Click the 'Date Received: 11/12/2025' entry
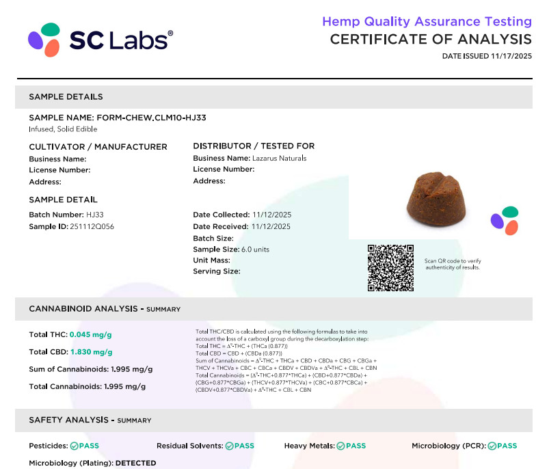 click(241, 226)
